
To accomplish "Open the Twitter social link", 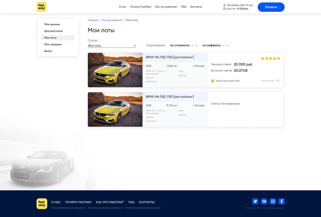I will pyautogui.click(x=255, y=201).
